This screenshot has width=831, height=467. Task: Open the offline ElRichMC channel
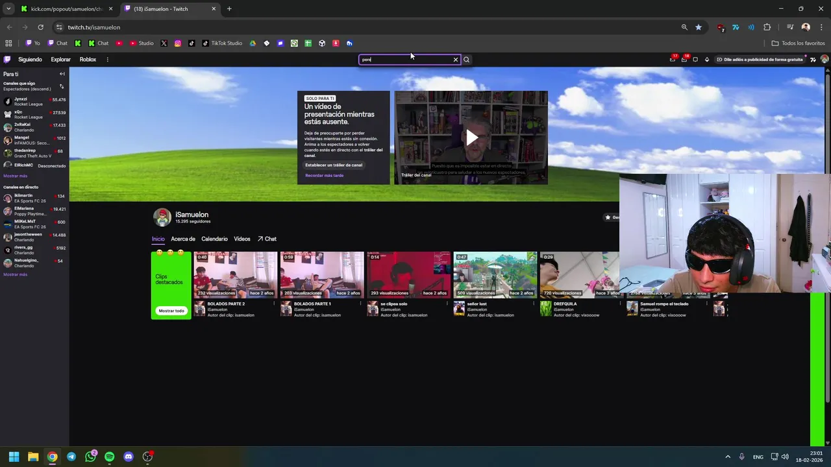pyautogui.click(x=34, y=165)
